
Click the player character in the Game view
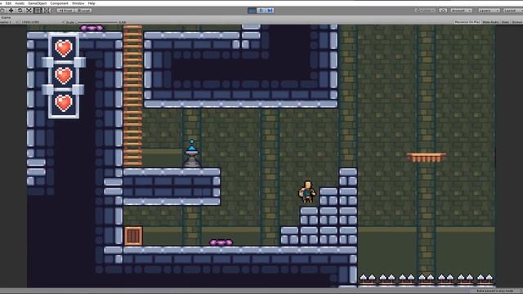pyautogui.click(x=307, y=192)
